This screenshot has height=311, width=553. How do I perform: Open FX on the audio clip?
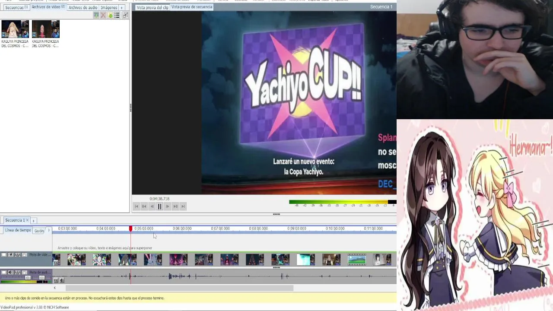coord(56,280)
